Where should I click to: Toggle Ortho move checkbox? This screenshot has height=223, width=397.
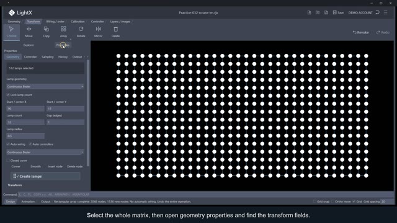[x=332, y=201]
